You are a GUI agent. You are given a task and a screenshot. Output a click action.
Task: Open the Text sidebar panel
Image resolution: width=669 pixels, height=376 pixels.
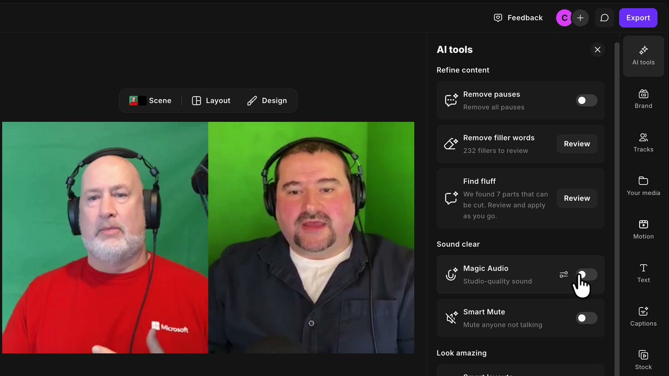[x=643, y=273]
